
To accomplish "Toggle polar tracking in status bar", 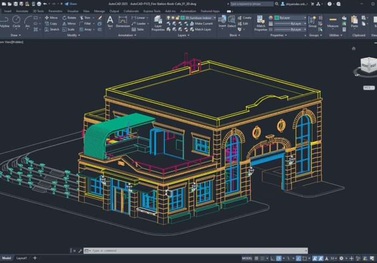I will (279, 258).
